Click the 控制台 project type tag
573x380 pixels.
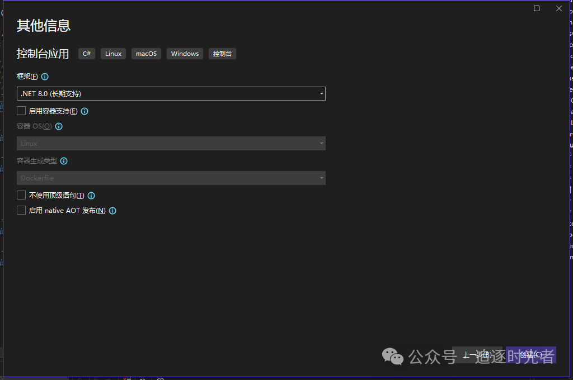(x=222, y=54)
